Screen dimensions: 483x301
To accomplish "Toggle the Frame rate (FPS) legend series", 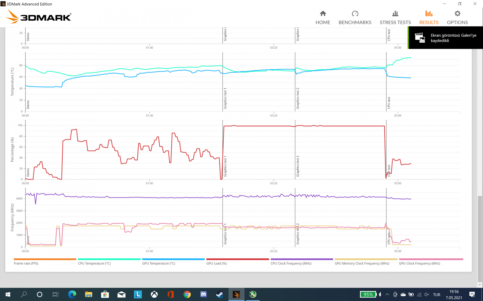I will click(45, 261).
